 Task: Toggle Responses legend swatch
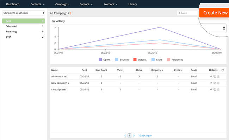(x=168, y=60)
